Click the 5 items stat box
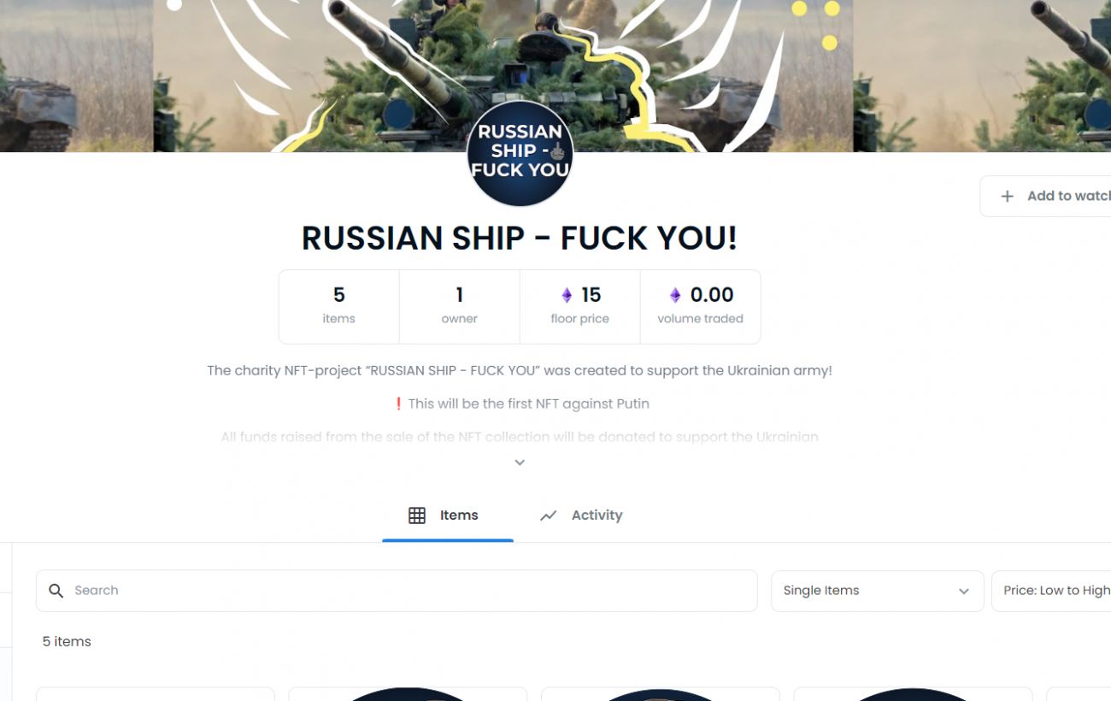The width and height of the screenshot is (1111, 701). (x=339, y=307)
